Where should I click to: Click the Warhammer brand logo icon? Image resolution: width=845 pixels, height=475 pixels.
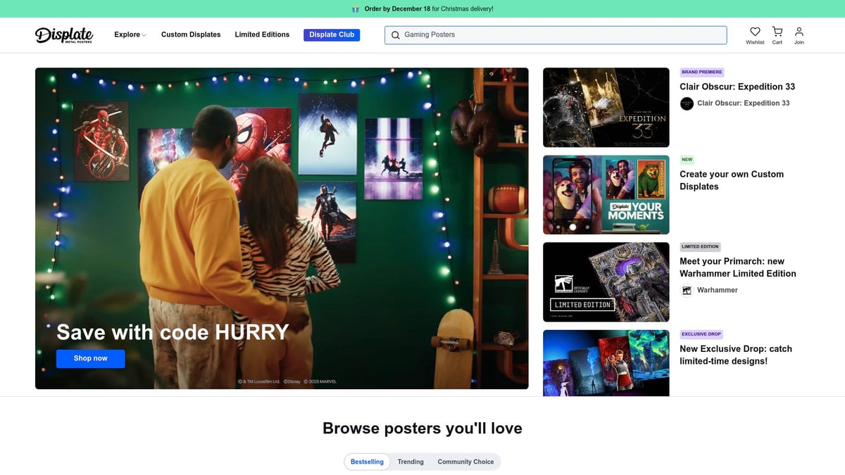(x=687, y=291)
